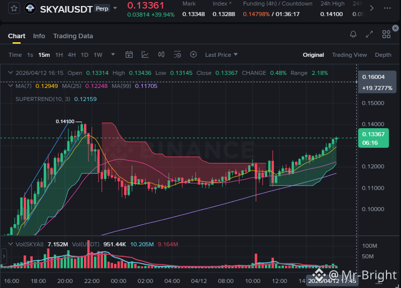Open the chart layout grid icon
This screenshot has width=401, height=288.
point(386,34)
